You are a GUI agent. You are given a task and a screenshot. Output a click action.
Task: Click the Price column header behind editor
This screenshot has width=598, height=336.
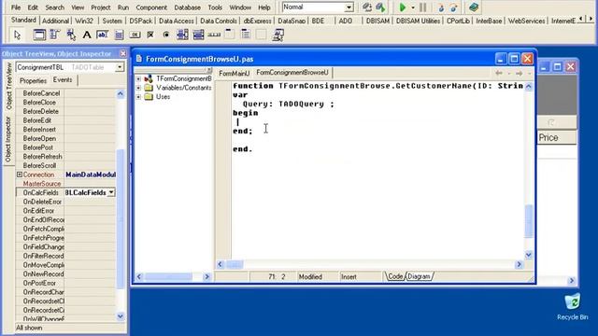557,137
